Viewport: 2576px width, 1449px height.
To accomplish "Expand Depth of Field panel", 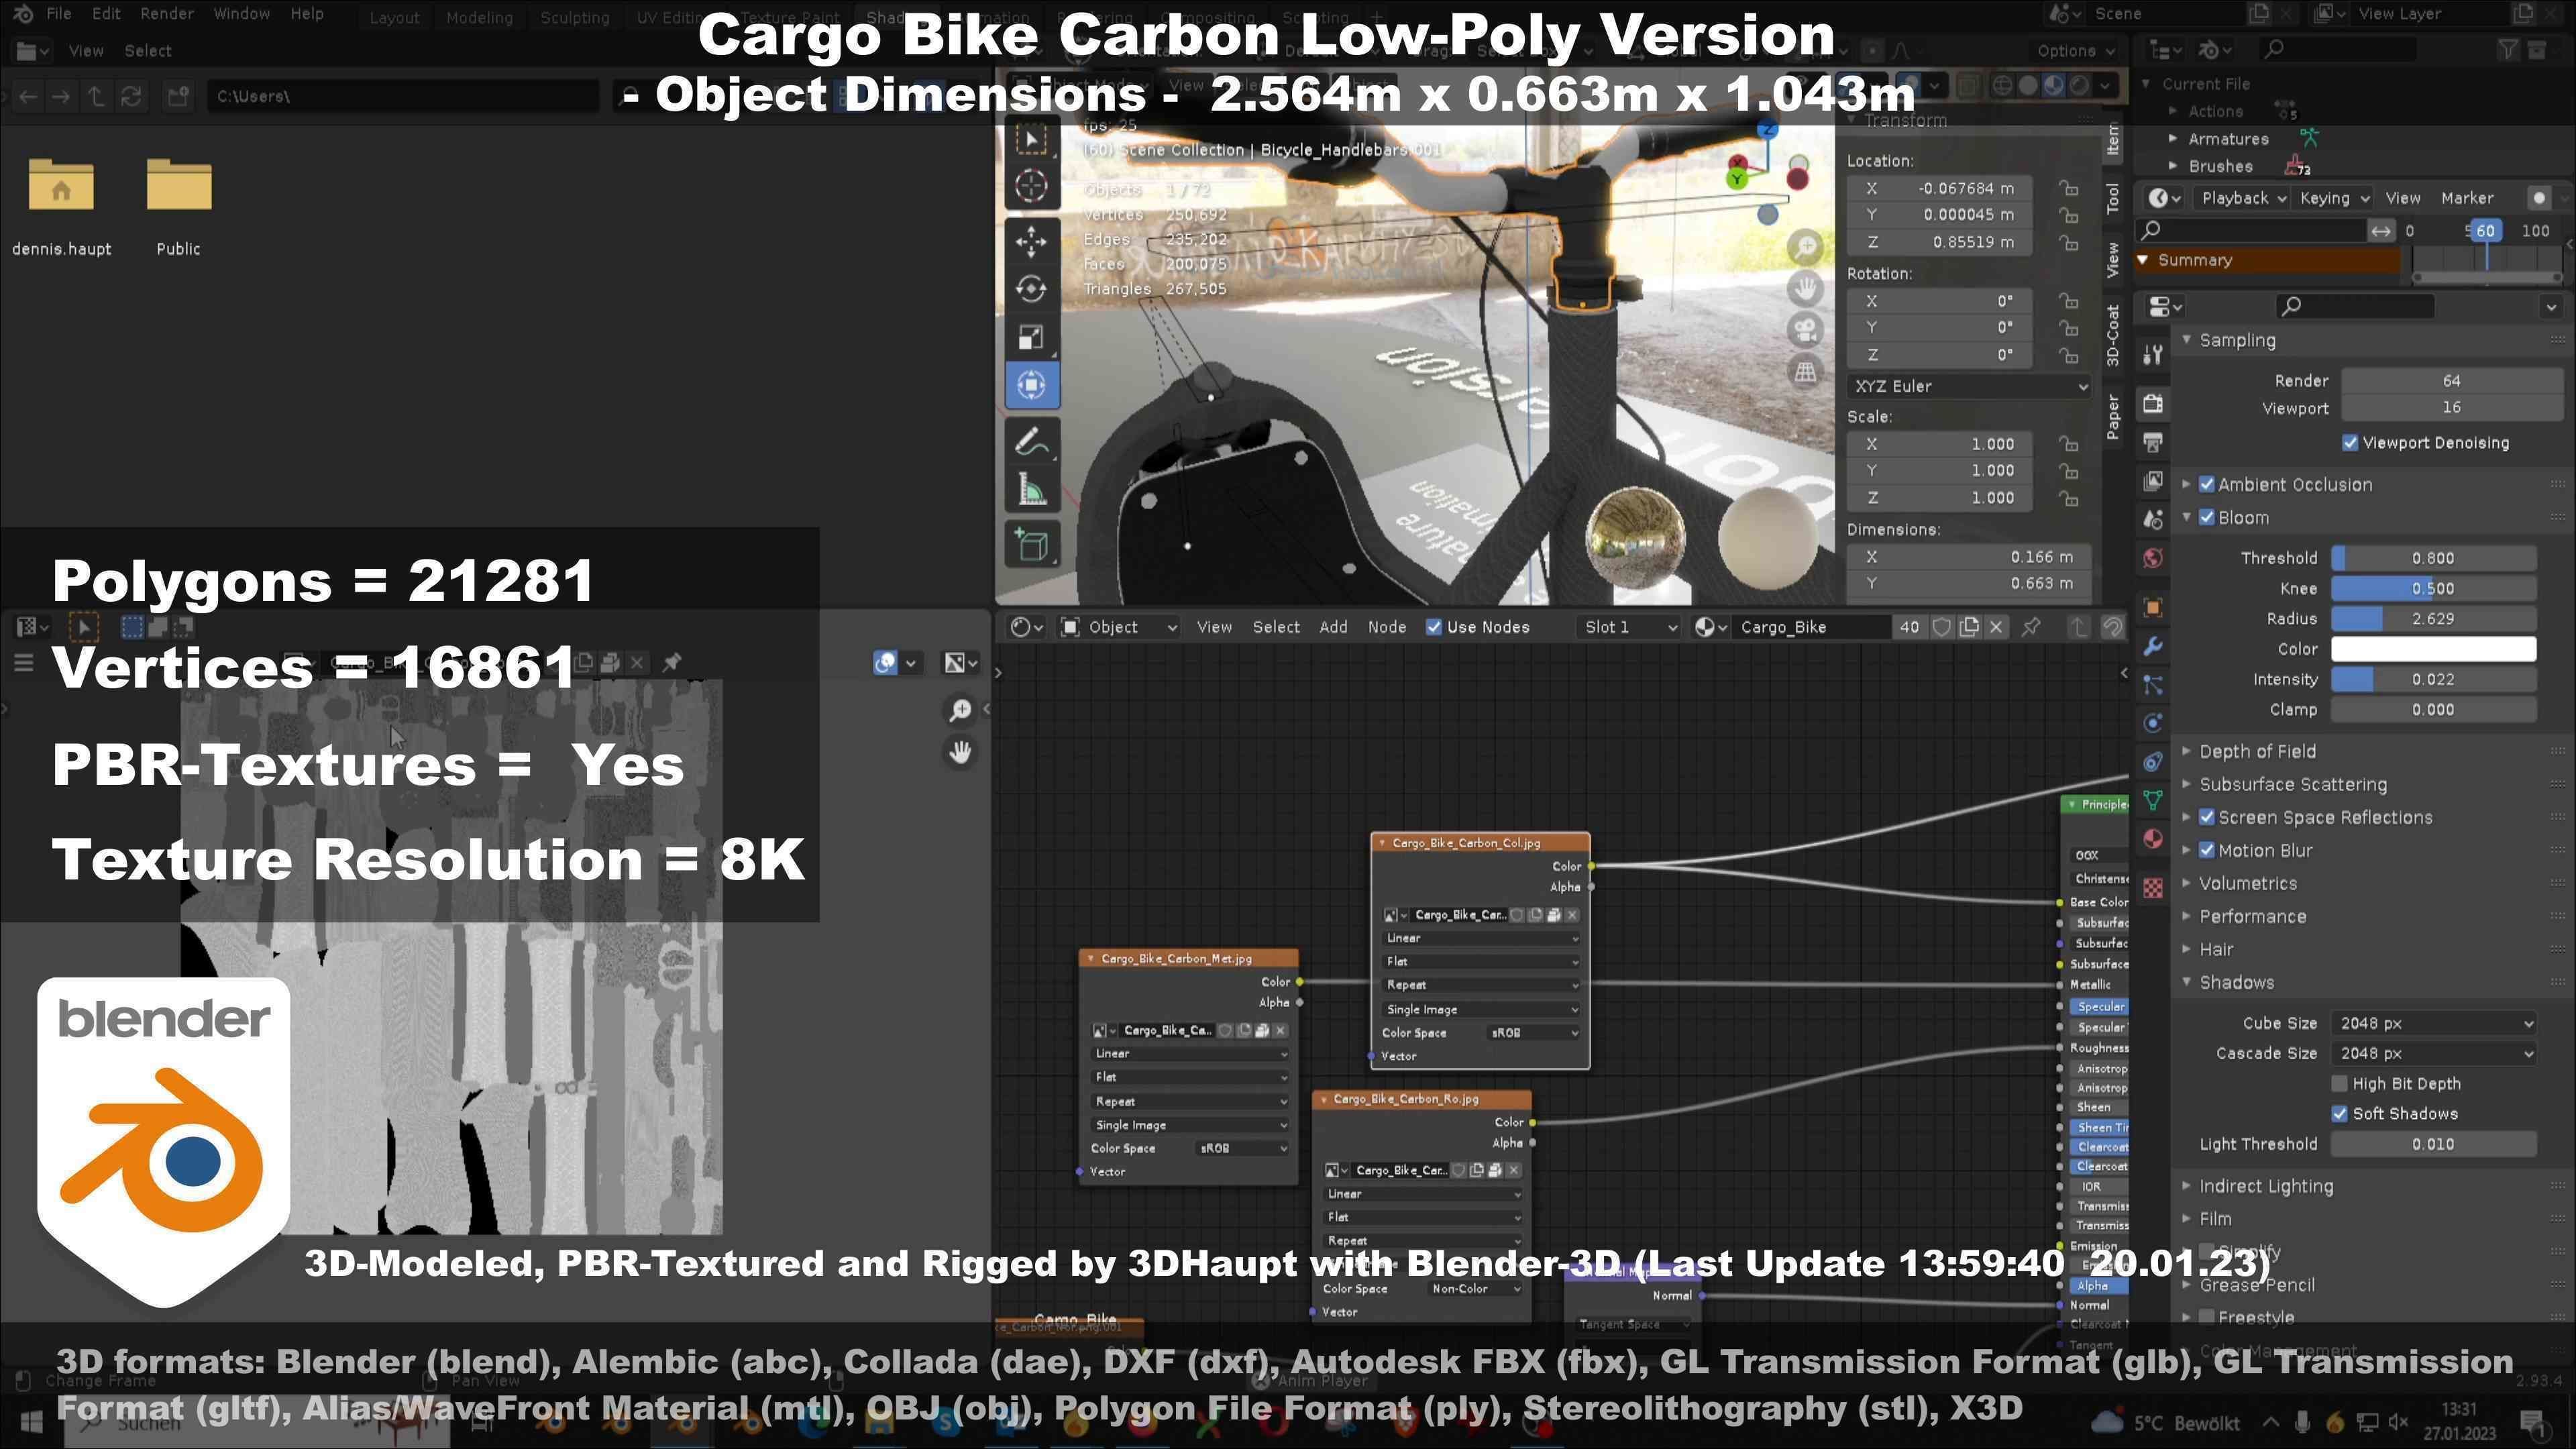I will pos(2256,752).
